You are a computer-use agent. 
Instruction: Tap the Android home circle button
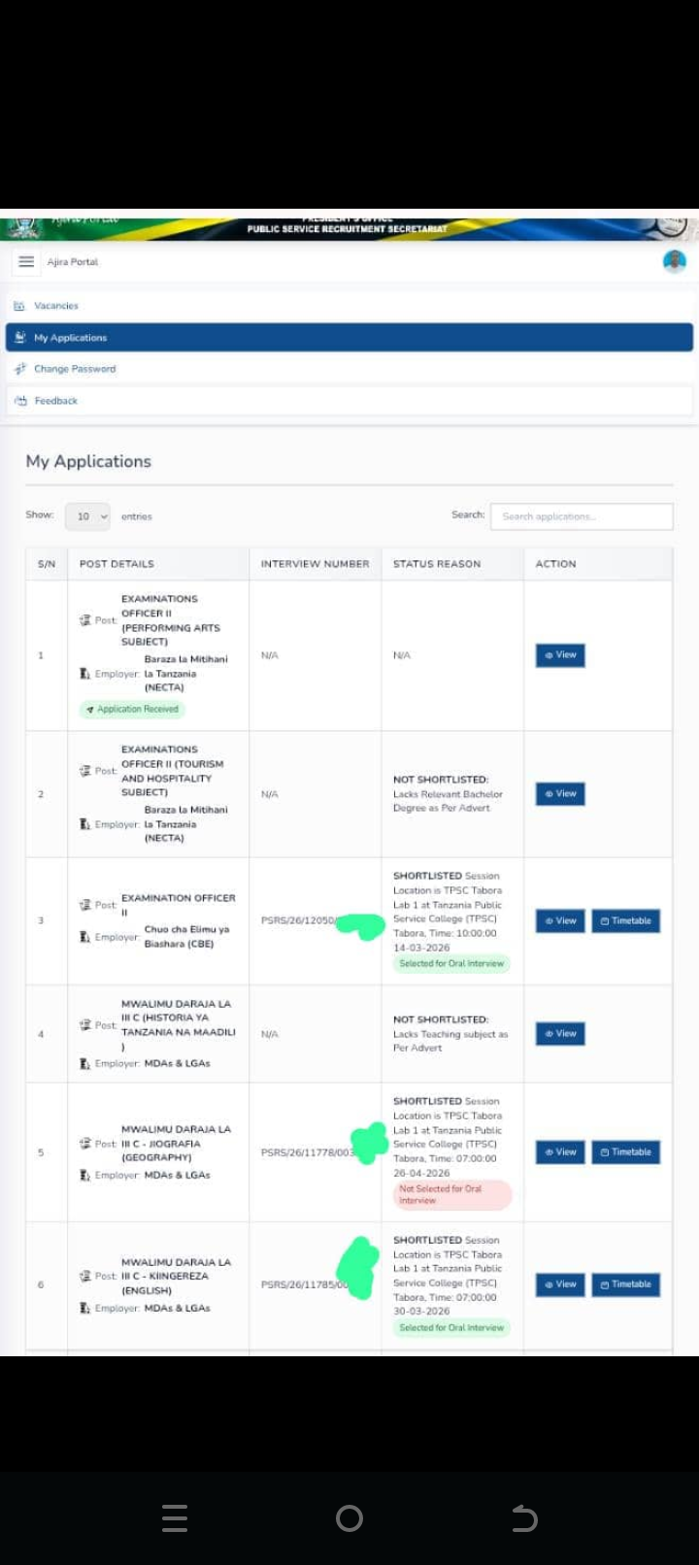(349, 1518)
